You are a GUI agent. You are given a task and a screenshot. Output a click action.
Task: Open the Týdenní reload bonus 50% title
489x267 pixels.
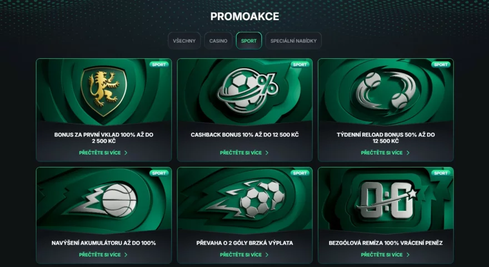386,138
